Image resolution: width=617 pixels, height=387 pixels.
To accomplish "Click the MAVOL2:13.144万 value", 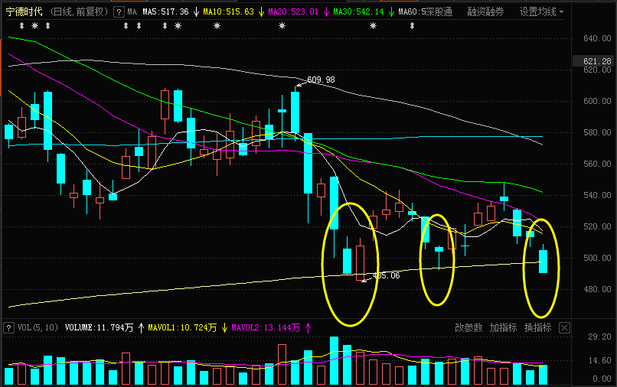I will click(266, 327).
